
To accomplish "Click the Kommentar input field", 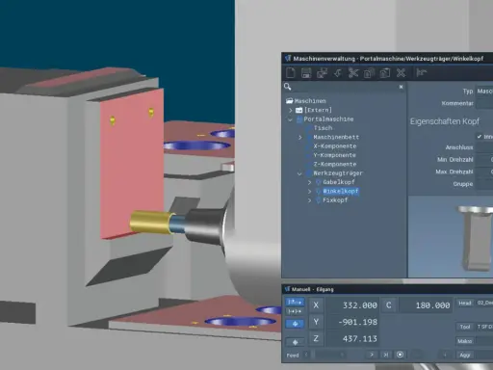I will pos(484,103).
